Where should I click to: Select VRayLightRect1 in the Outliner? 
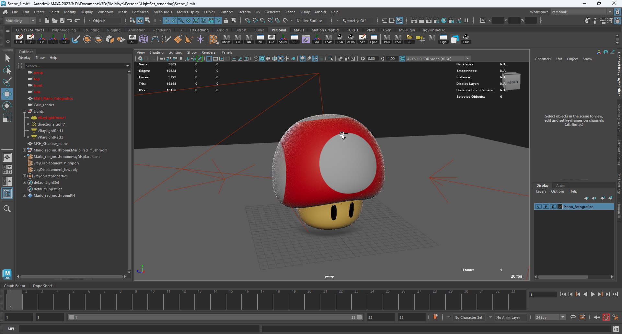[50, 131]
